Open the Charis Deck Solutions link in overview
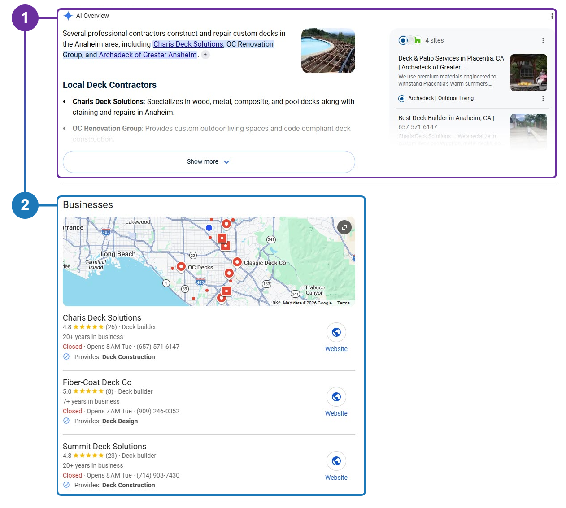 (x=188, y=44)
